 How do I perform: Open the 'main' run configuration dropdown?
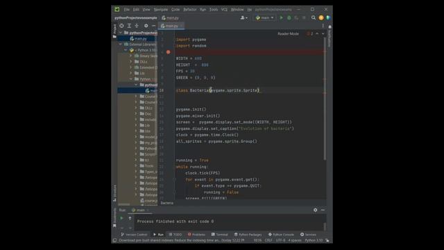coord(265,17)
